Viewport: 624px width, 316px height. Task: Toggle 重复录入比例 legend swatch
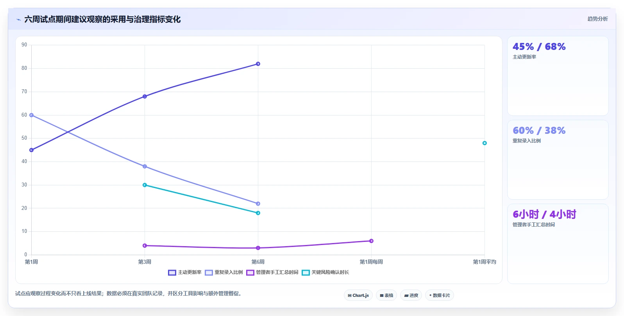209,273
